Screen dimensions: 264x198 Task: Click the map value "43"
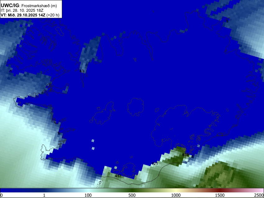click(82, 71)
